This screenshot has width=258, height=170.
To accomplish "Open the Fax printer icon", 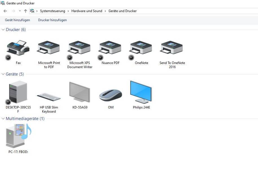I will 18,48.
